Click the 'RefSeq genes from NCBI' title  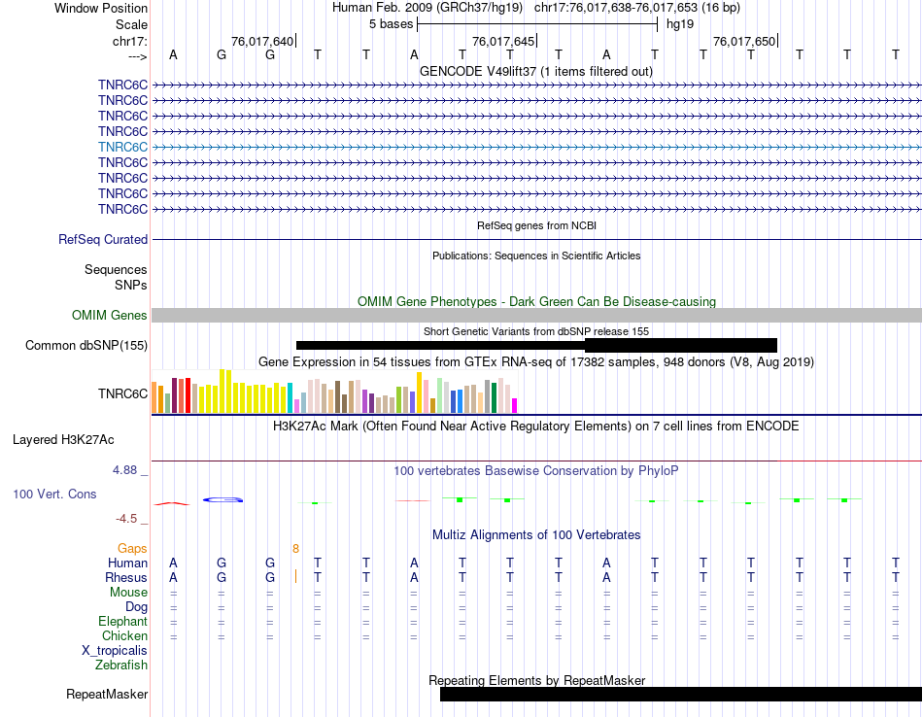click(536, 226)
